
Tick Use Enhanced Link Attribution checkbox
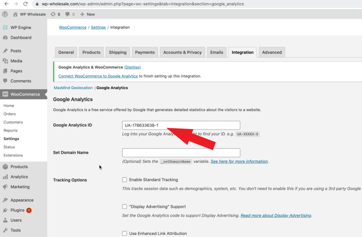[124, 233]
